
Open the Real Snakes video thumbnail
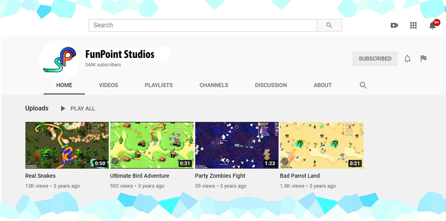point(67,145)
